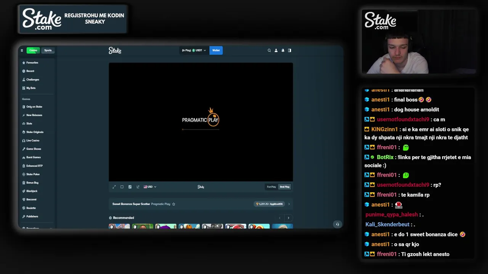Open the Wallet button
This screenshot has height=274, width=488.
coord(216,50)
